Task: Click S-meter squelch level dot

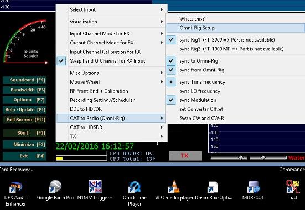Action: 46,63
